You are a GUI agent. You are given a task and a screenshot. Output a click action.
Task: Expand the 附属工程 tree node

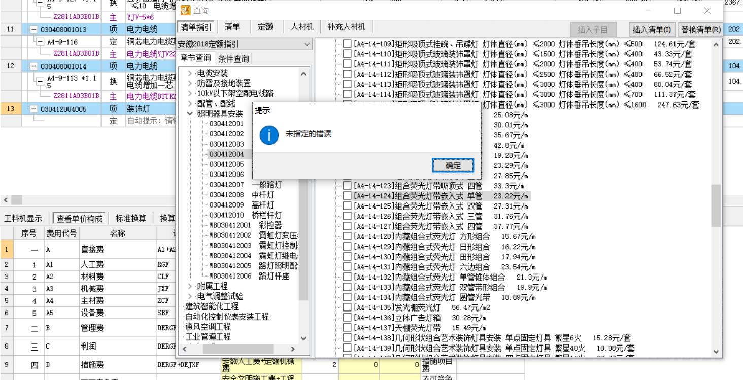point(190,286)
